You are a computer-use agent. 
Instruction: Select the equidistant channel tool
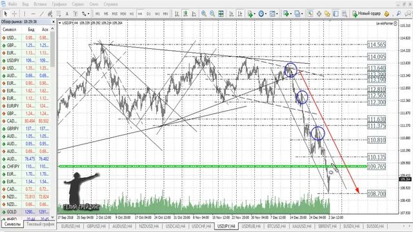(x=50, y=14)
